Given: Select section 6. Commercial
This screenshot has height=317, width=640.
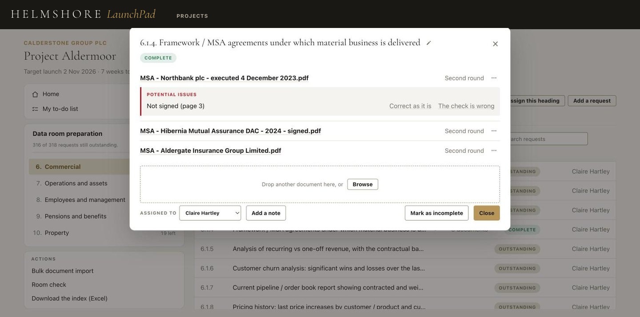Looking at the screenshot, I should click(80, 167).
